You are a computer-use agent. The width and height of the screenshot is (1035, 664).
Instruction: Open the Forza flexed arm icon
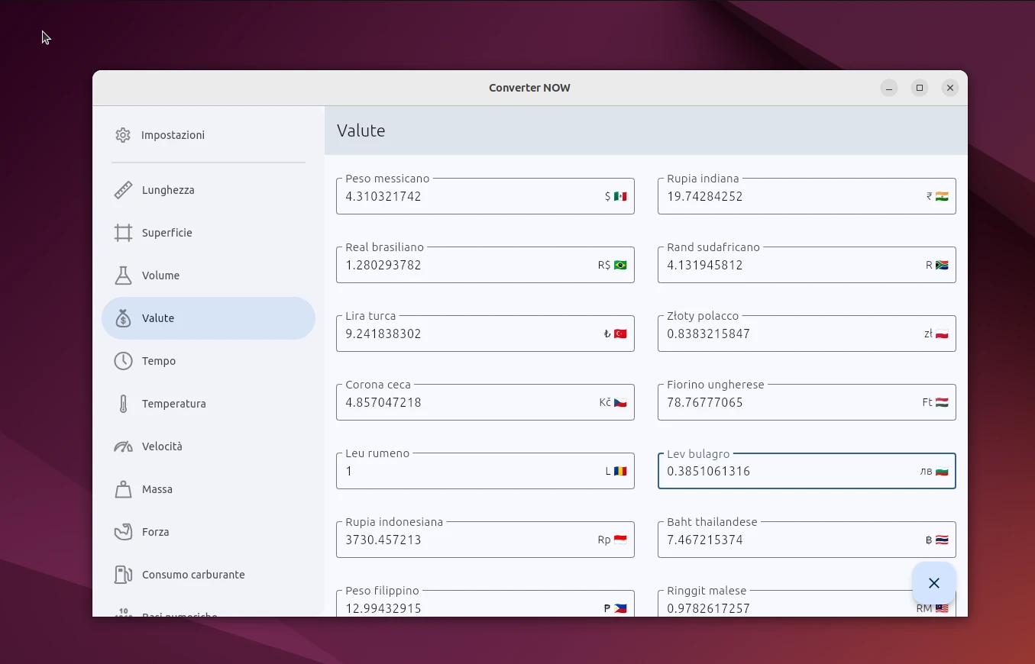[123, 532]
